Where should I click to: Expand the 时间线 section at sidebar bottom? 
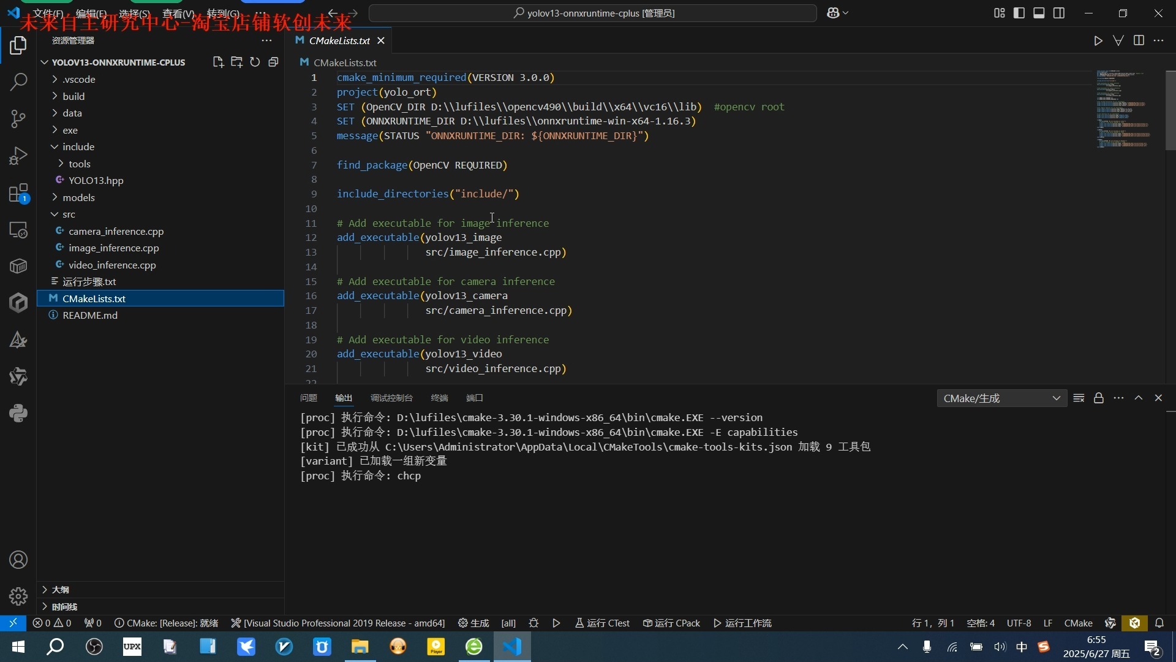(x=64, y=606)
